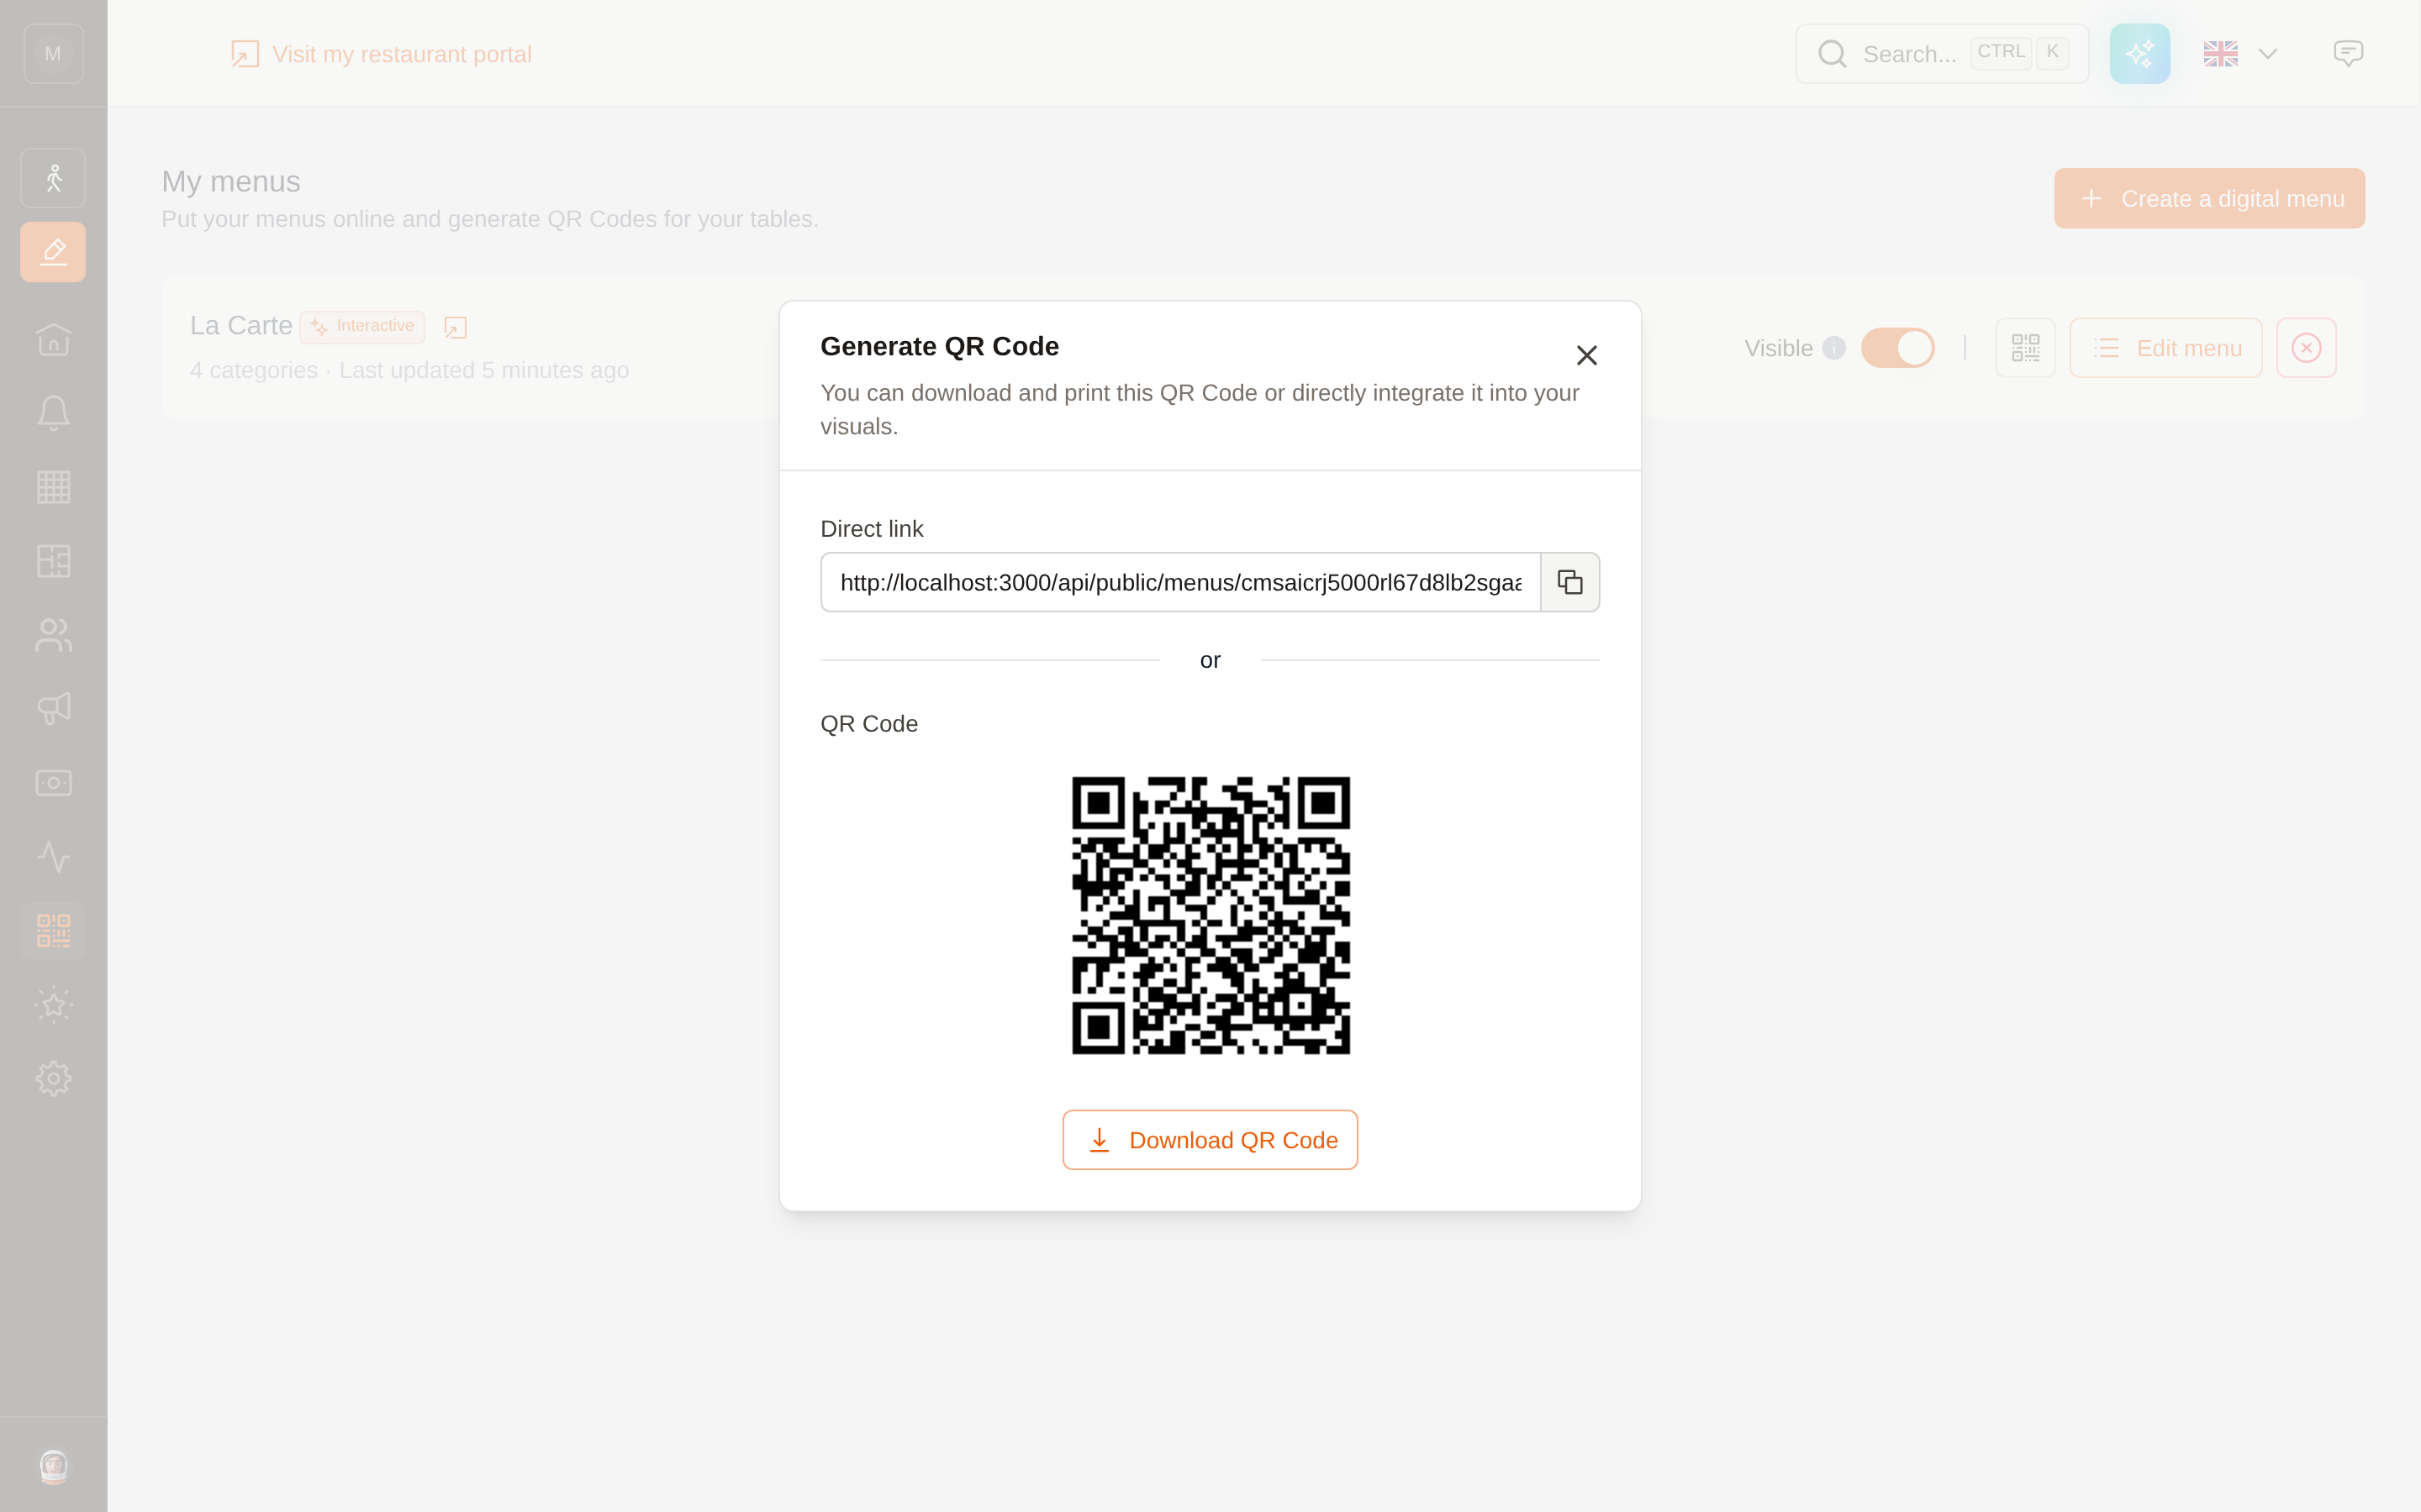Download the QR Code image
Image resolution: width=2421 pixels, height=1512 pixels.
click(1210, 1140)
